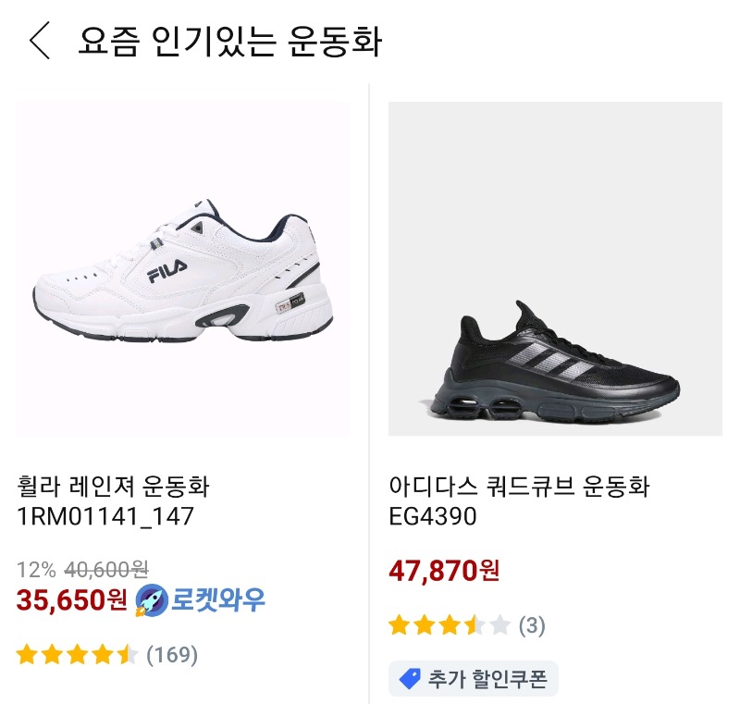Tap the EG4390 model code
Image resolution: width=740 pixels, height=704 pixels.
tap(433, 516)
